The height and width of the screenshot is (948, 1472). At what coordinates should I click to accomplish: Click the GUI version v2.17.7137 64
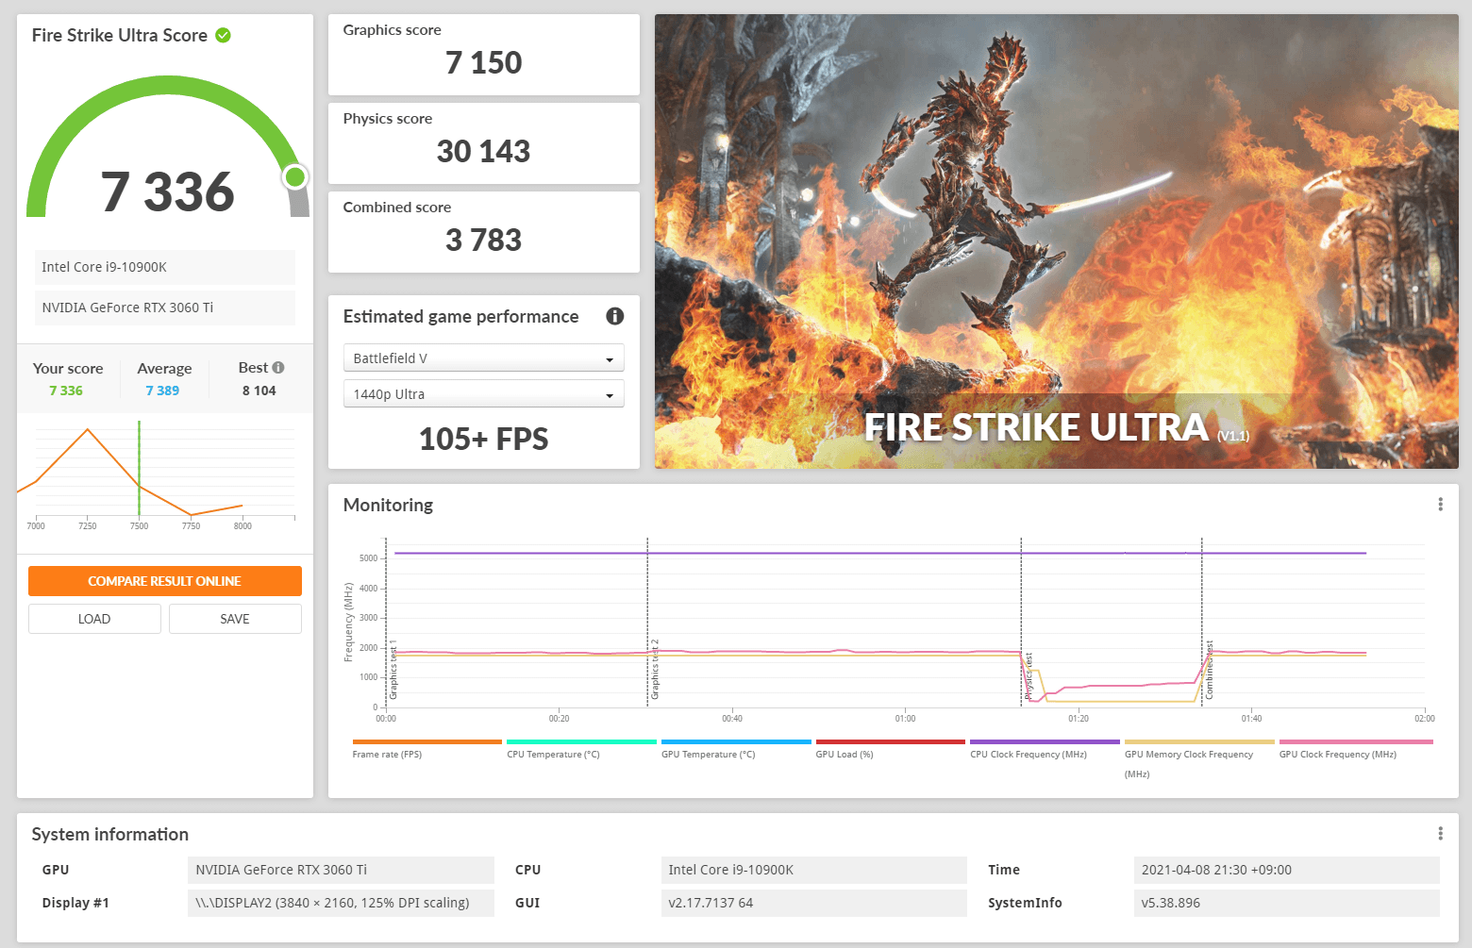(814, 903)
